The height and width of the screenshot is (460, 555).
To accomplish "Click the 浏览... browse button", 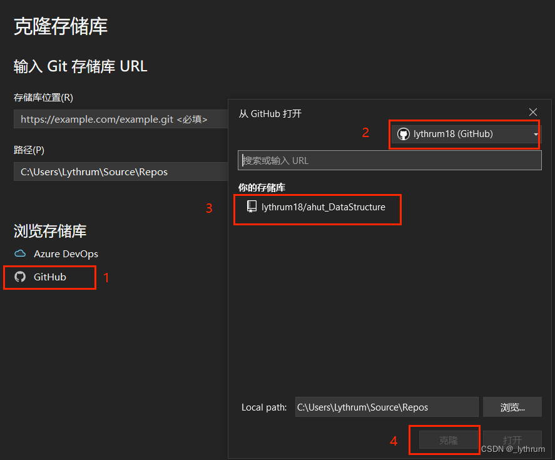I will [512, 407].
